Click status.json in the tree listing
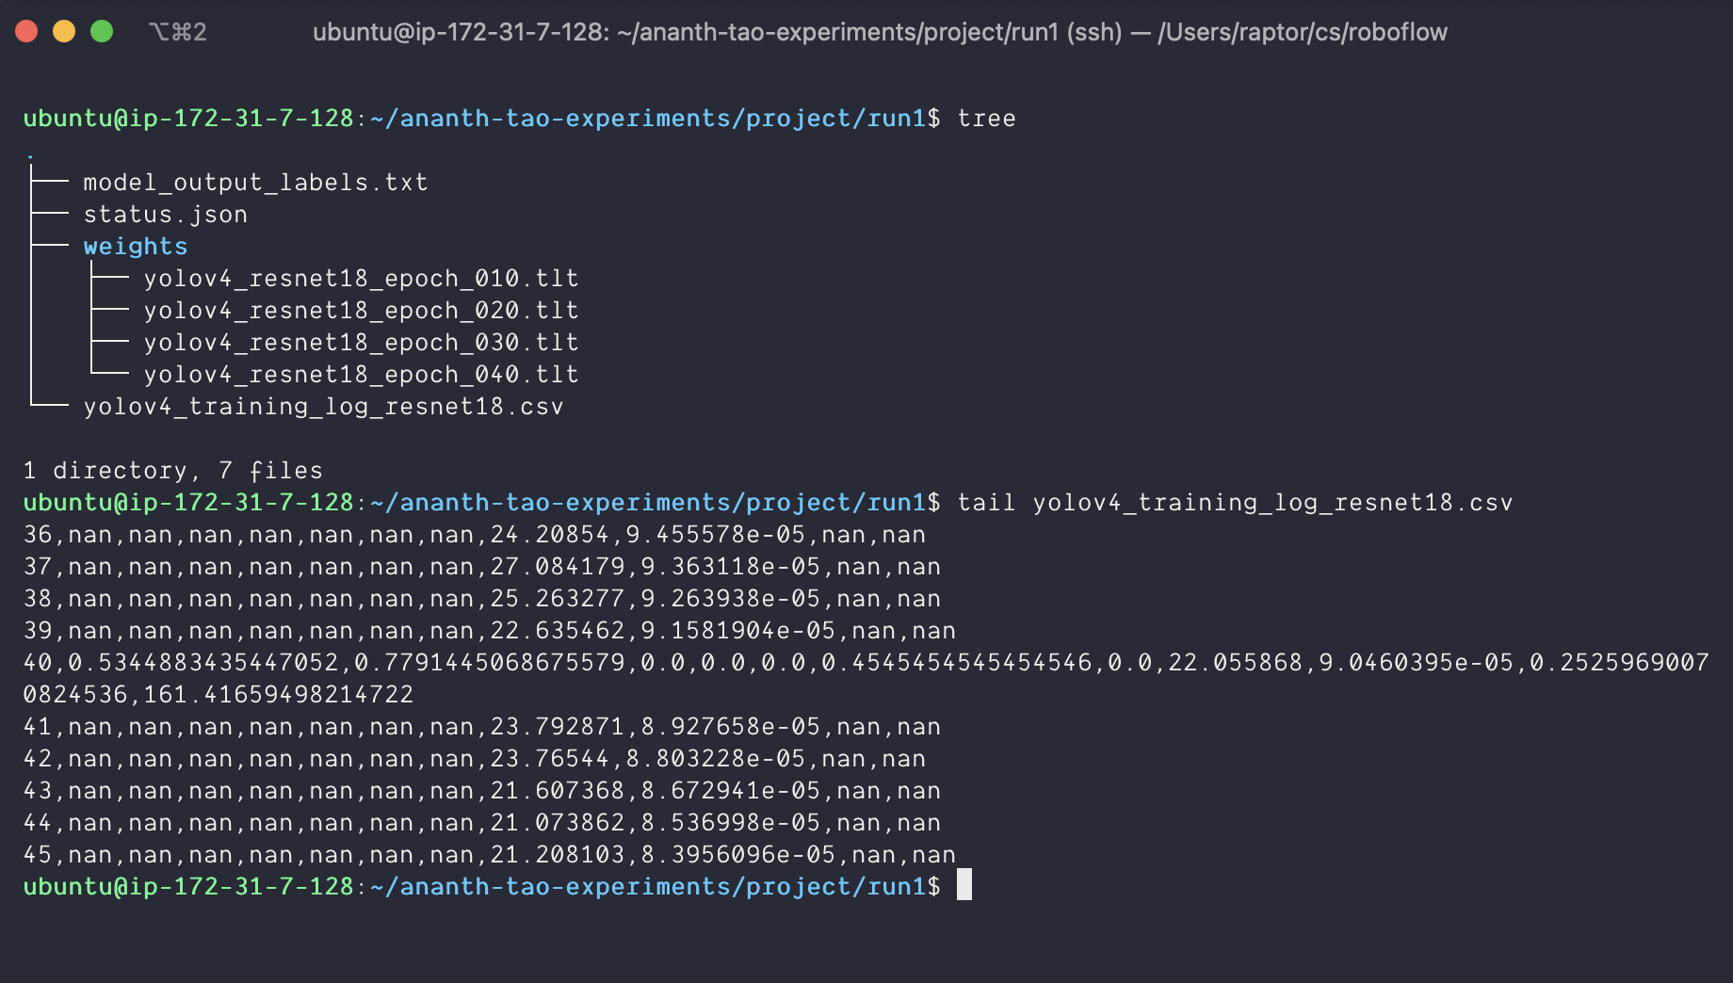The height and width of the screenshot is (983, 1733). click(165, 215)
